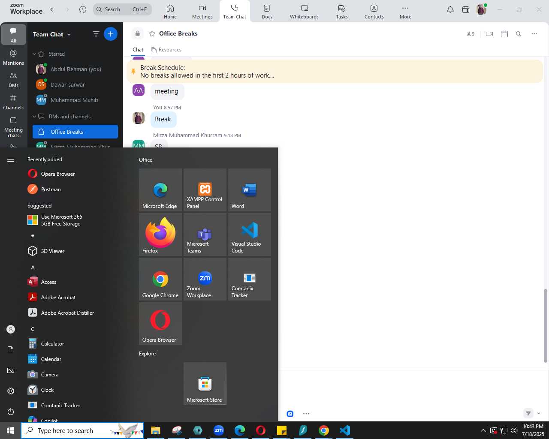The width and height of the screenshot is (549, 439).
Task: Launch Google Chrome tile
Action: pos(160,279)
